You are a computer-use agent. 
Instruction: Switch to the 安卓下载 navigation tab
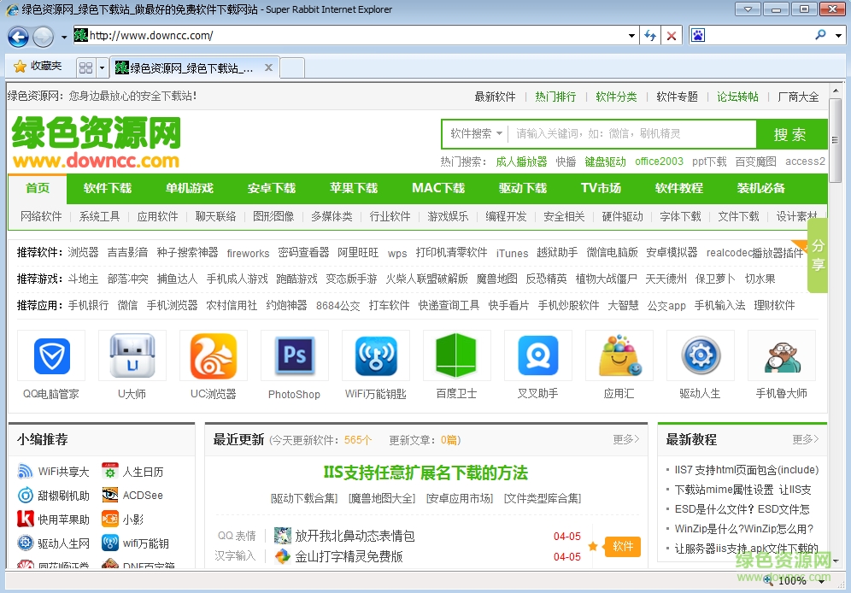tap(272, 188)
